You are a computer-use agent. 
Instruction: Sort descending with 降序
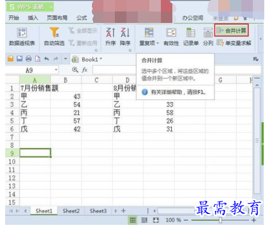[x=125, y=37]
